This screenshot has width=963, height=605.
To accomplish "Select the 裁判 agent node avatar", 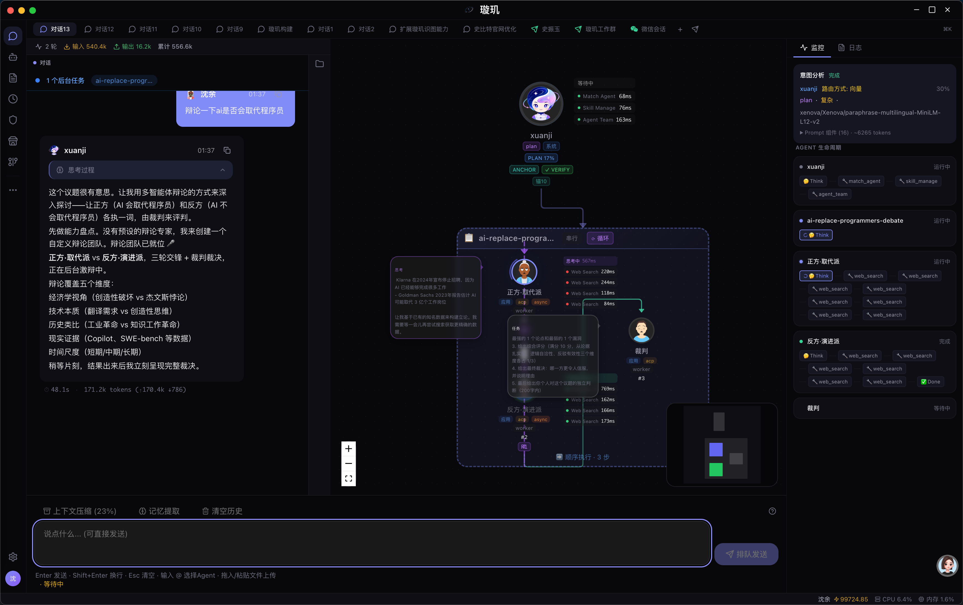I will tap(641, 330).
